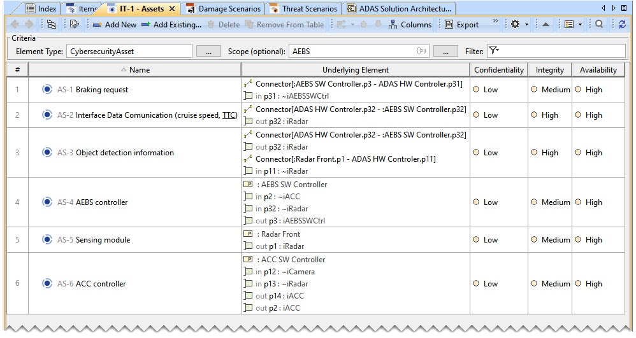The image size is (636, 338).
Task: Click the collapse up-arrow toolbar icon
Action: tap(546, 25)
